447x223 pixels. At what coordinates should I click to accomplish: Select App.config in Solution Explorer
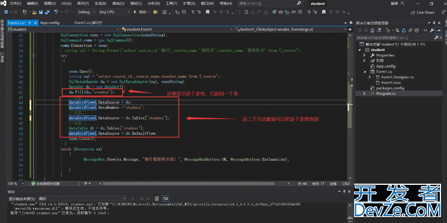click(x=386, y=66)
